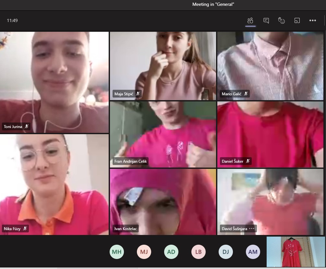Click muted mic icon beside Toni Jurina

(x=27, y=127)
